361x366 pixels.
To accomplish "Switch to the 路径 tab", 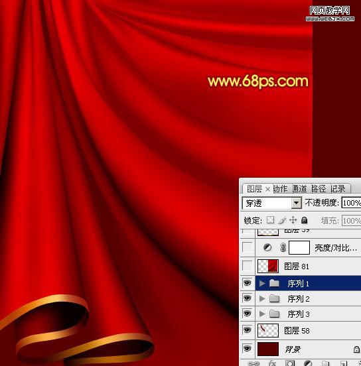I will tap(319, 188).
